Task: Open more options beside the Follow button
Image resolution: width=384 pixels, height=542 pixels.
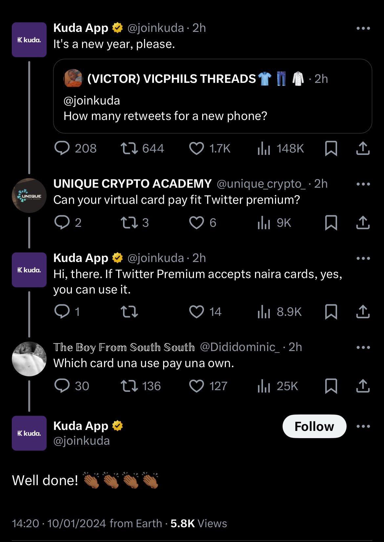Action: tap(363, 427)
